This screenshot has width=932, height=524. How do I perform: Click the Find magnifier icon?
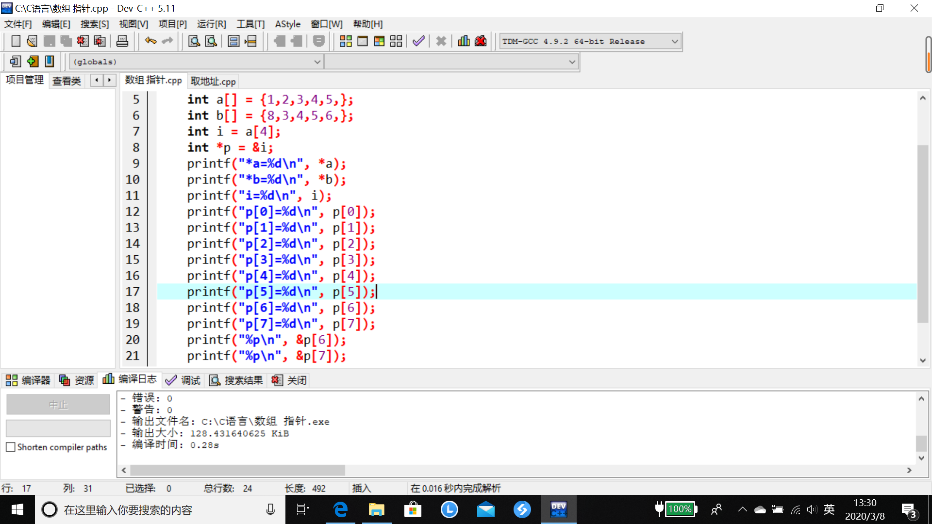pos(194,41)
